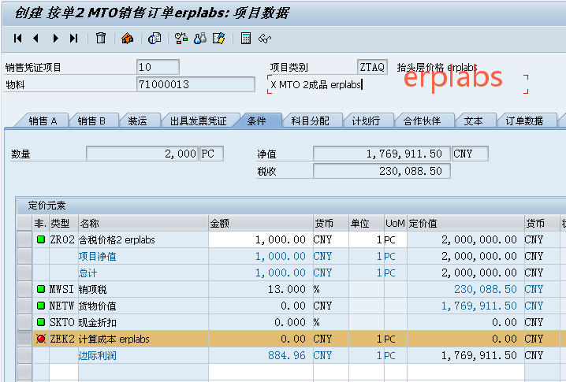This screenshot has width=566, height=382.
Task: Open the 订单数据 tab
Action: click(x=524, y=121)
